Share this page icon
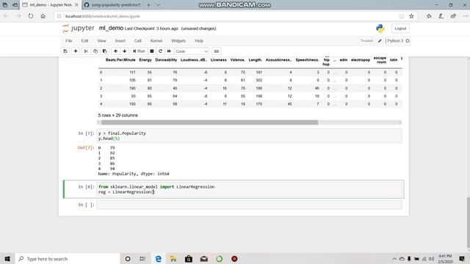Viewport: 470px width, 264px height. [453, 16]
